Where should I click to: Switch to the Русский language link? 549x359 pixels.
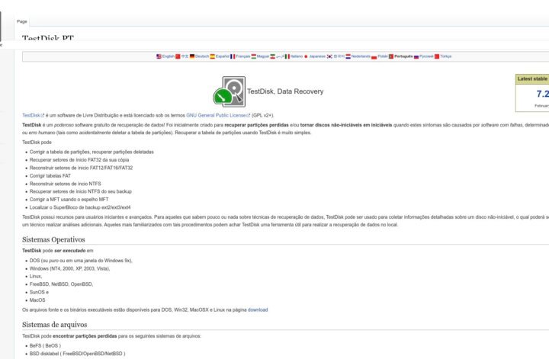(426, 56)
